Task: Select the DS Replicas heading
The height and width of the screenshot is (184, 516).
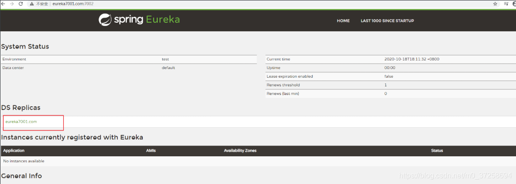Action: [21, 108]
